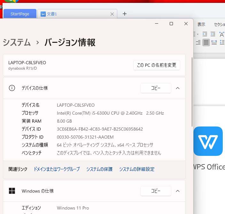This screenshot has height=214, width=225.
Task: Click character spacing 'A' icon in WPS
Action: click(222, 34)
